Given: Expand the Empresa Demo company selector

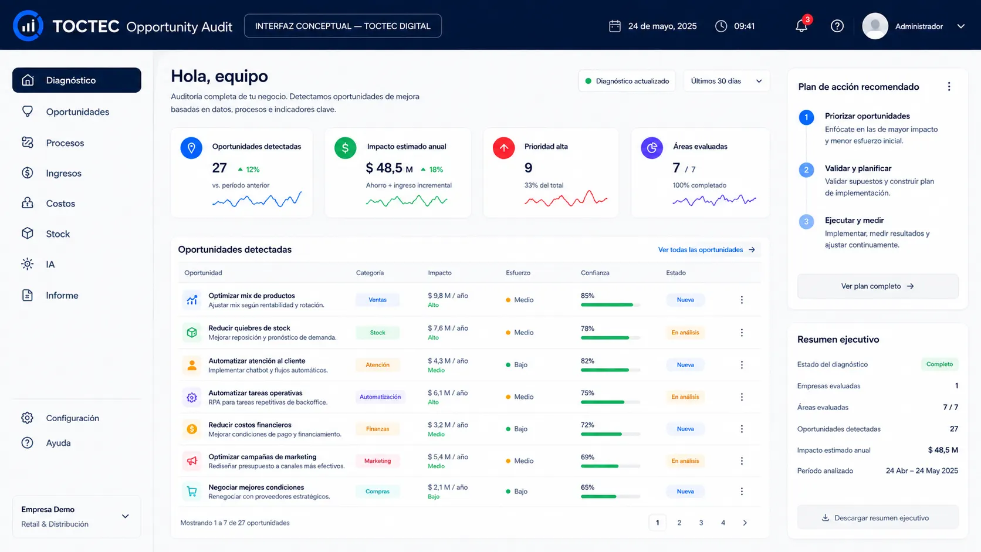Looking at the screenshot, I should click(76, 516).
